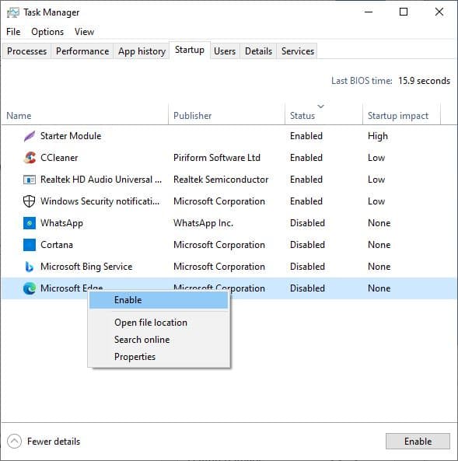Click the WhatsApp app icon
This screenshot has height=461, width=458.
[x=30, y=223]
